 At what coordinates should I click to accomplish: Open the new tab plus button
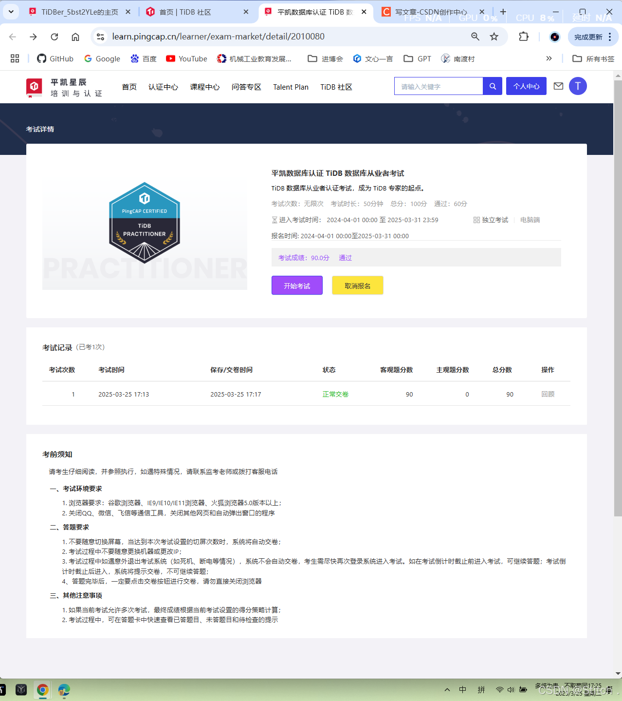point(503,12)
